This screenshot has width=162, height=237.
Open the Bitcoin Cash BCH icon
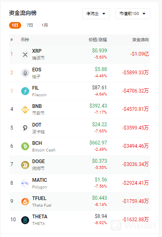coord(25,147)
